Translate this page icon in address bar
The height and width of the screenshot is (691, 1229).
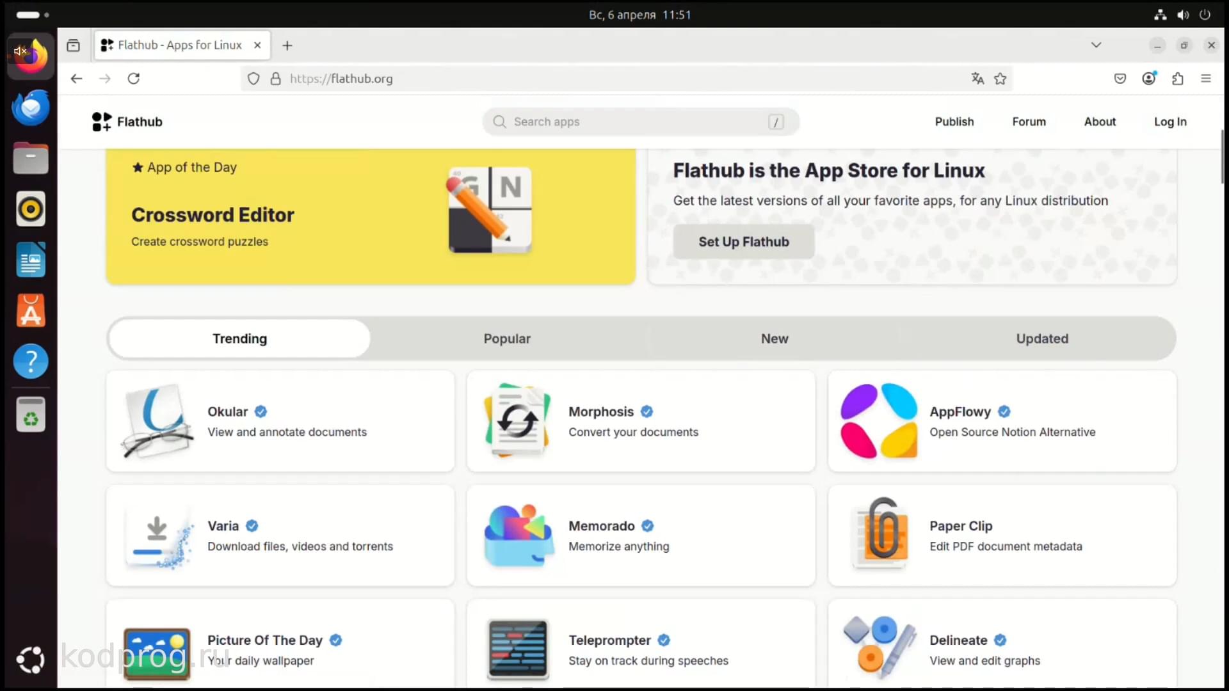point(977,79)
